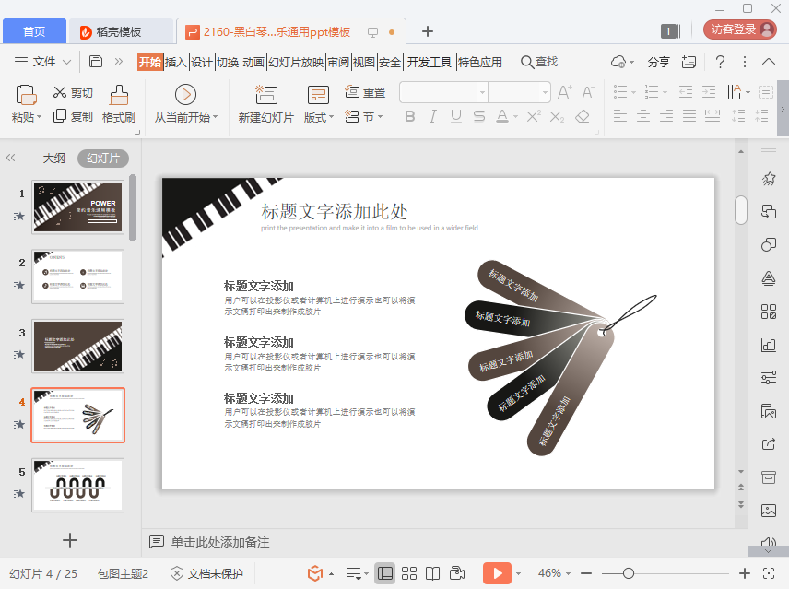The height and width of the screenshot is (589, 789).
Task: Switch to the 大纲 outline tab
Action: tap(53, 159)
